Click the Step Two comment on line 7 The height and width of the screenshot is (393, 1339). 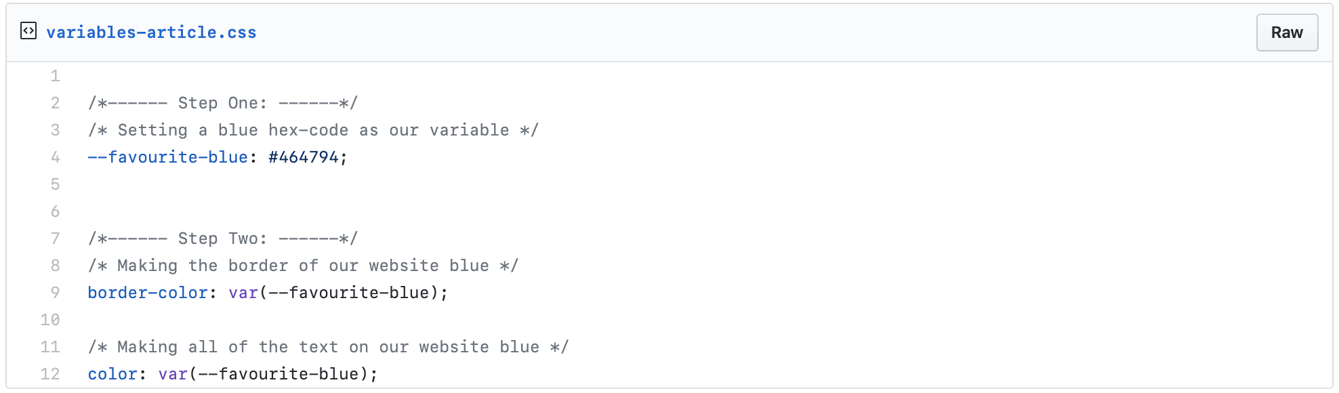[x=224, y=238]
